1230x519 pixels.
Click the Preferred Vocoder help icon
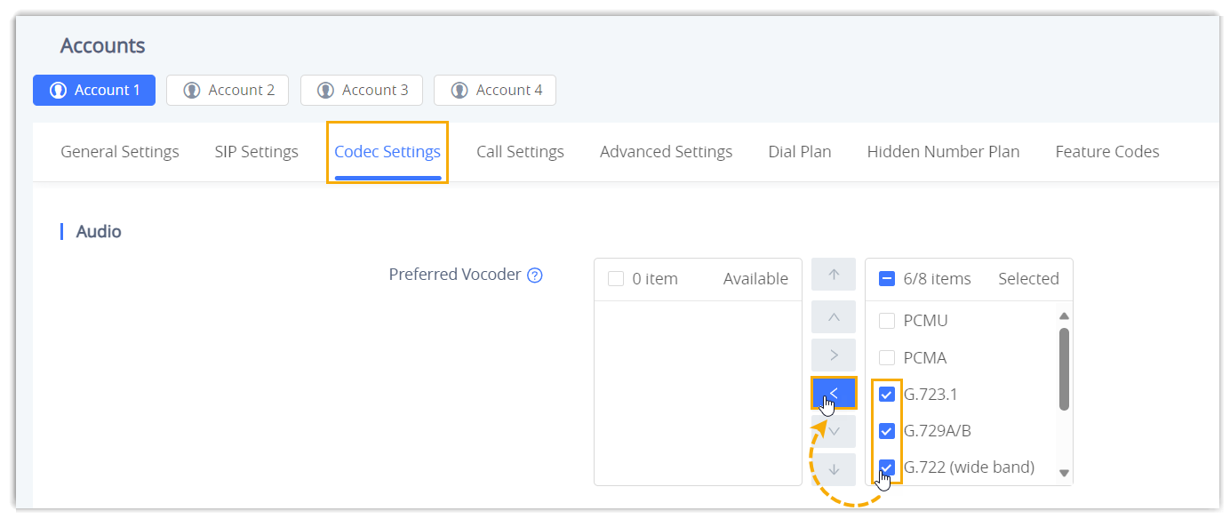(534, 275)
